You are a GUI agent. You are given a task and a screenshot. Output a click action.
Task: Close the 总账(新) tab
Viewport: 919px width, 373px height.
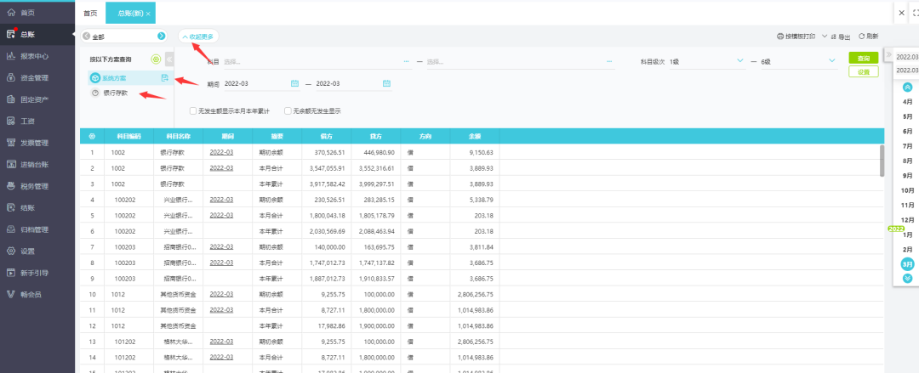tap(148, 14)
